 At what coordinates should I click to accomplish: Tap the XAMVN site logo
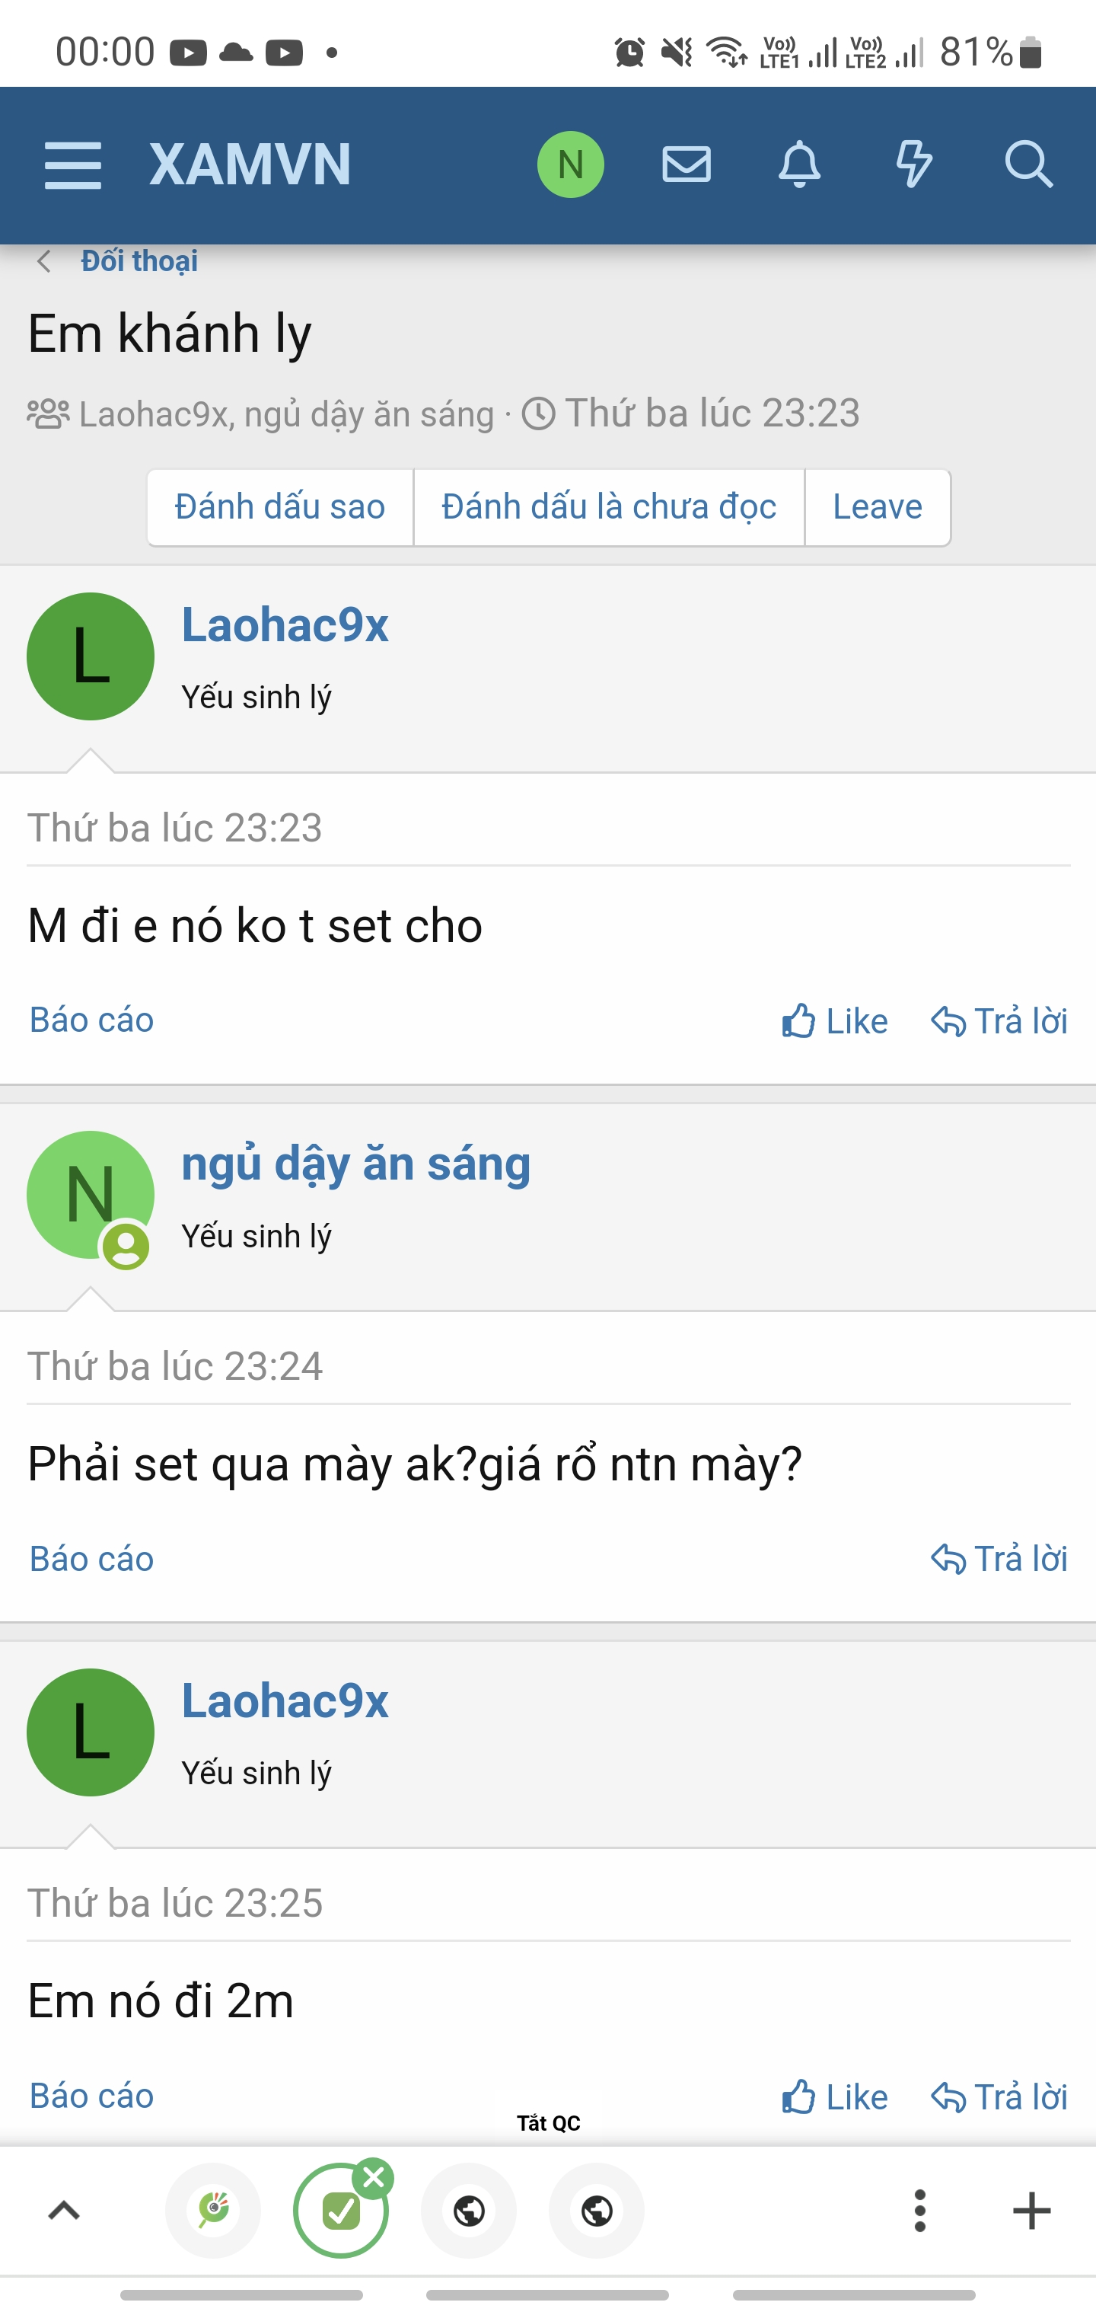(250, 165)
